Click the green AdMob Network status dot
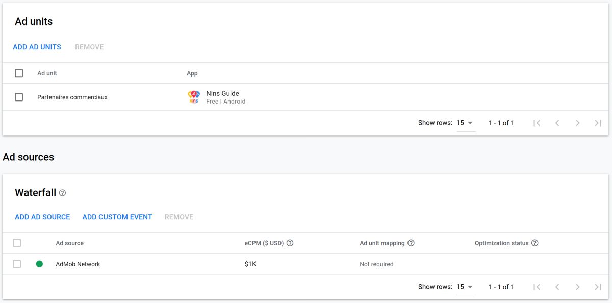Screen dimensions: 612x303 coord(39,264)
